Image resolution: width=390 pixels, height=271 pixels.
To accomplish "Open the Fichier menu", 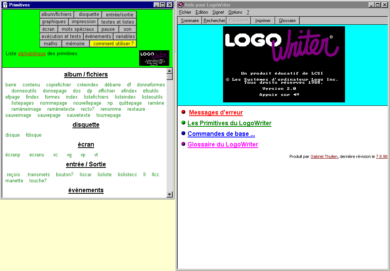I will click(x=185, y=12).
